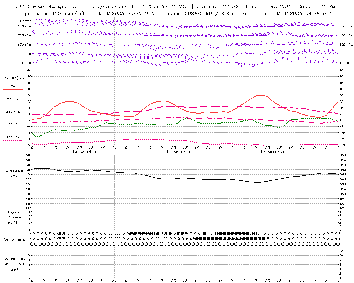
Task: Click the (мм/1ч.) unit label
Action: (14, 222)
